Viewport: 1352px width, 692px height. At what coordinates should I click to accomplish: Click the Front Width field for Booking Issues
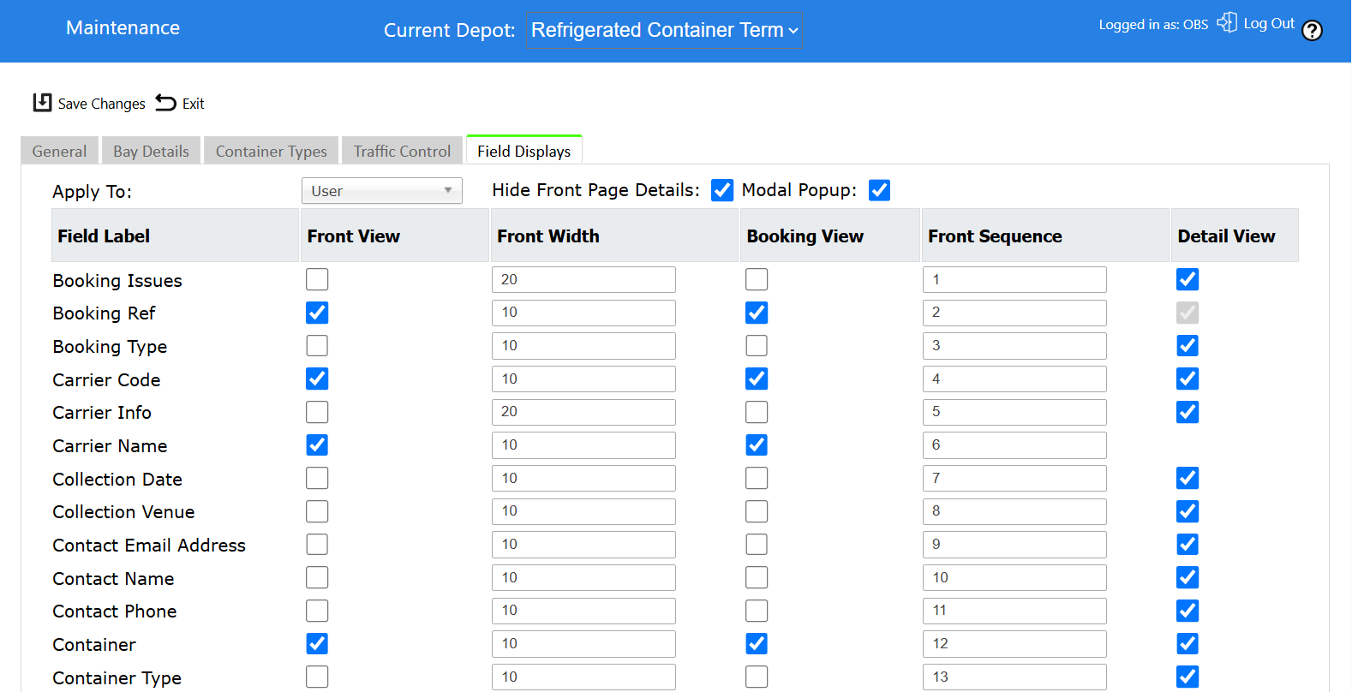click(583, 279)
